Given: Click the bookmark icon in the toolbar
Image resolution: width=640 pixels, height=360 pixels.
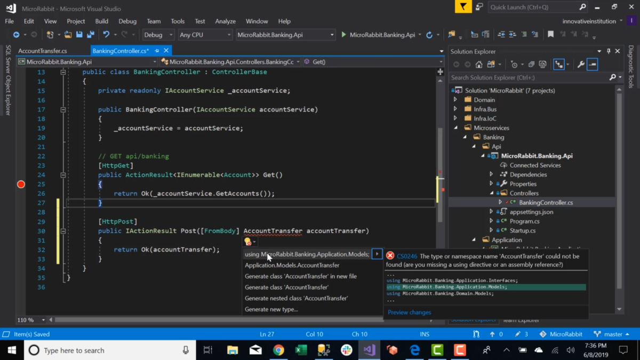Looking at the screenshot, I should (550, 35).
